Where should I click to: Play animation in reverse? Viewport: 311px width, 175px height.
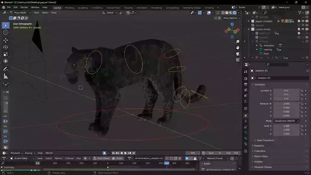(x=121, y=153)
